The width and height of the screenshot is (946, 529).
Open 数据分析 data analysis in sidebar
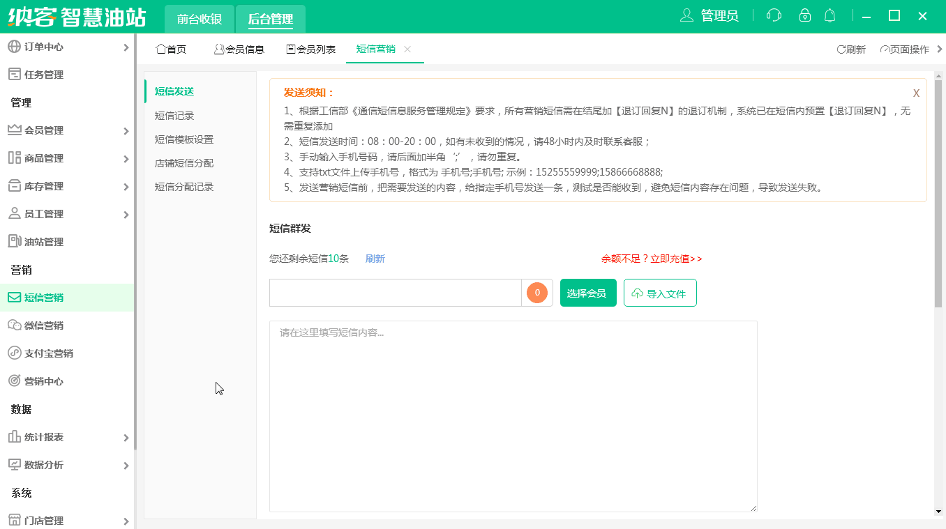[42, 465]
